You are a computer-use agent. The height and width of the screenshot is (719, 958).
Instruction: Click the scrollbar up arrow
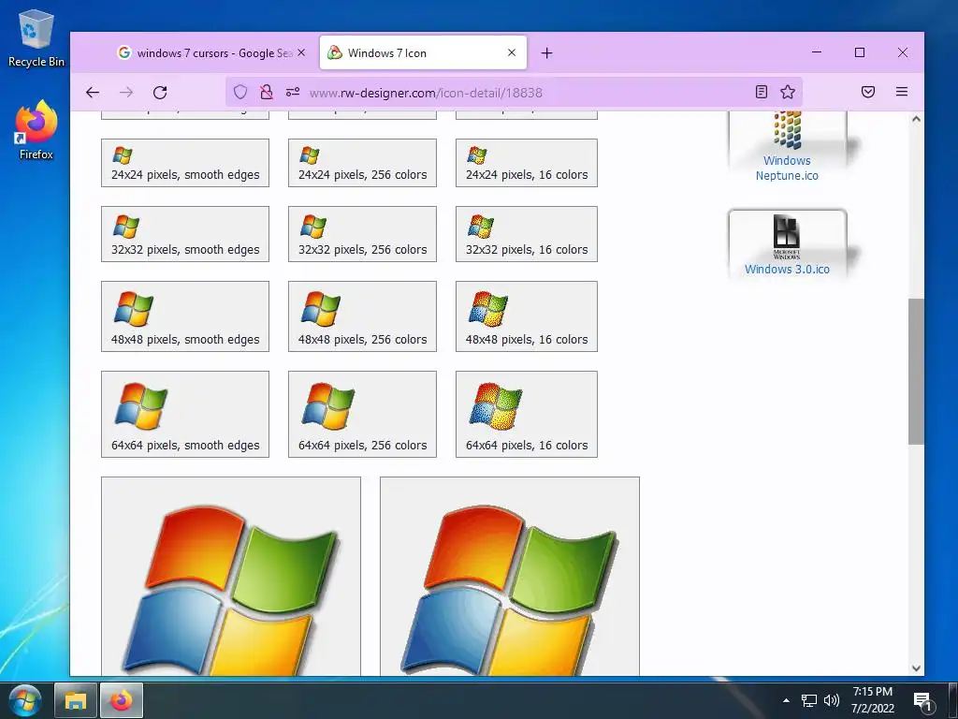(916, 119)
